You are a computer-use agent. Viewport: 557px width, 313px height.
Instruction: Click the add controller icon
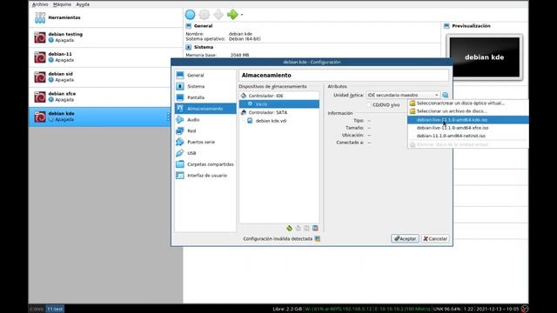click(x=289, y=228)
